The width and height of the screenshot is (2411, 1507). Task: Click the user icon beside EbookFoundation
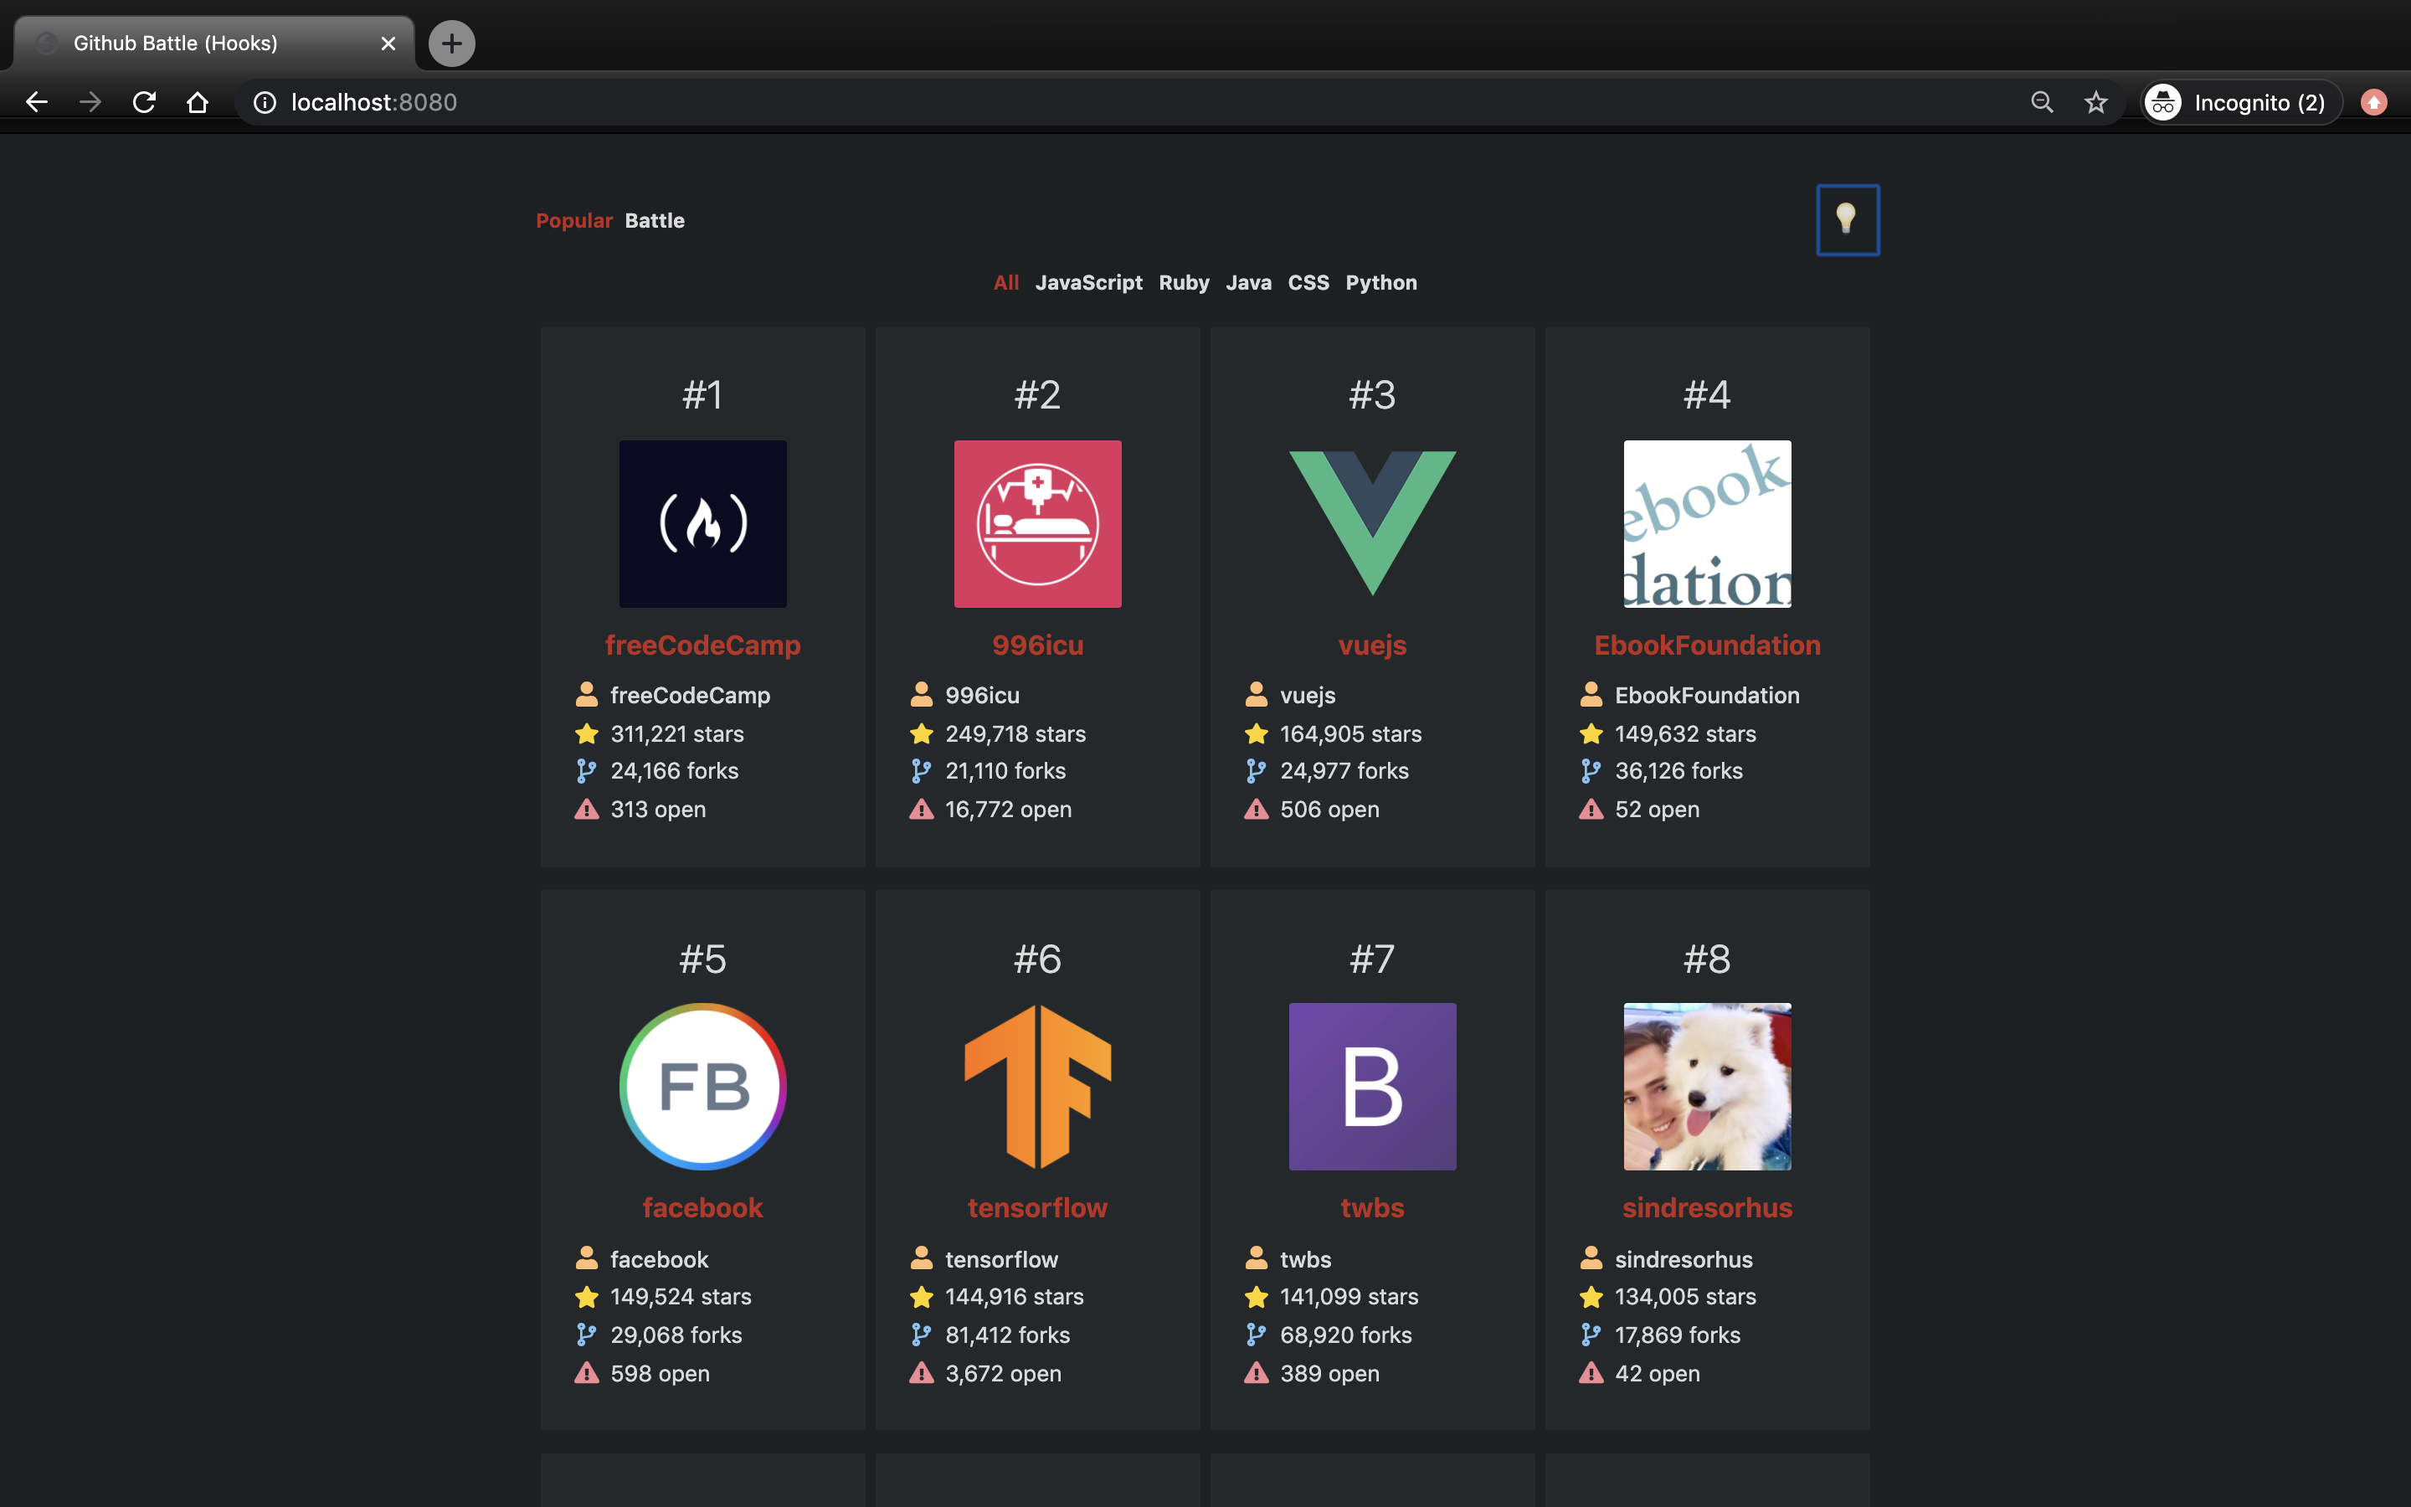(x=1591, y=695)
